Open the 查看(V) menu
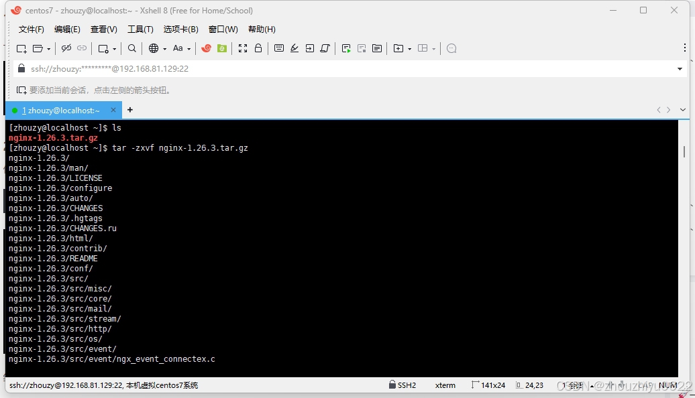This screenshot has width=695, height=398. pos(104,29)
